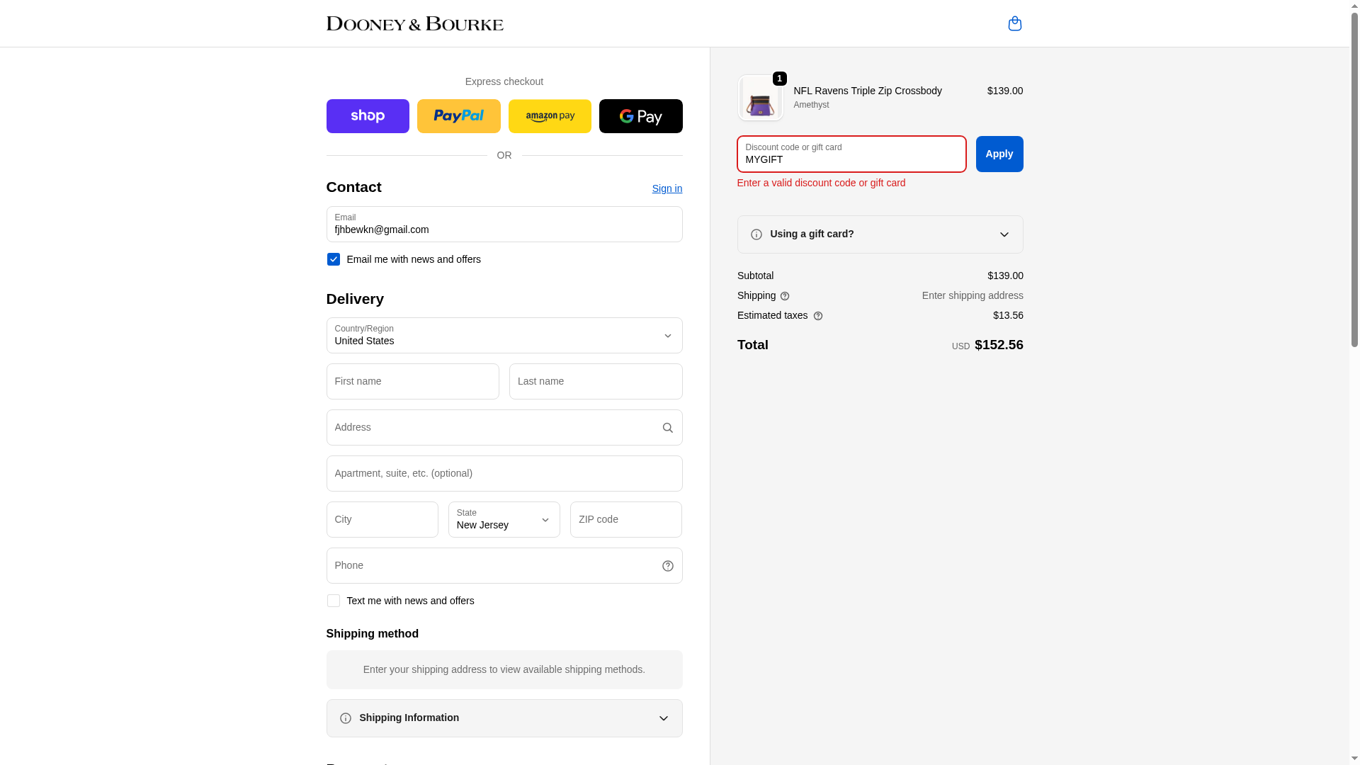Open the State dropdown showing New Jersey

pyautogui.click(x=504, y=520)
